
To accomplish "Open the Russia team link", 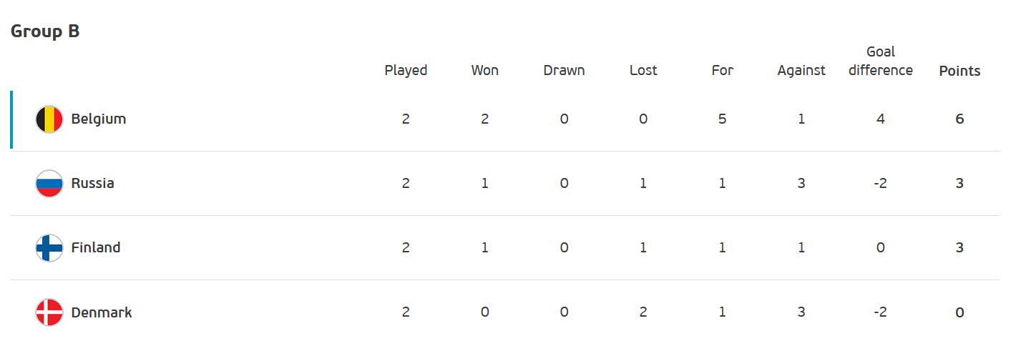I will tap(92, 183).
